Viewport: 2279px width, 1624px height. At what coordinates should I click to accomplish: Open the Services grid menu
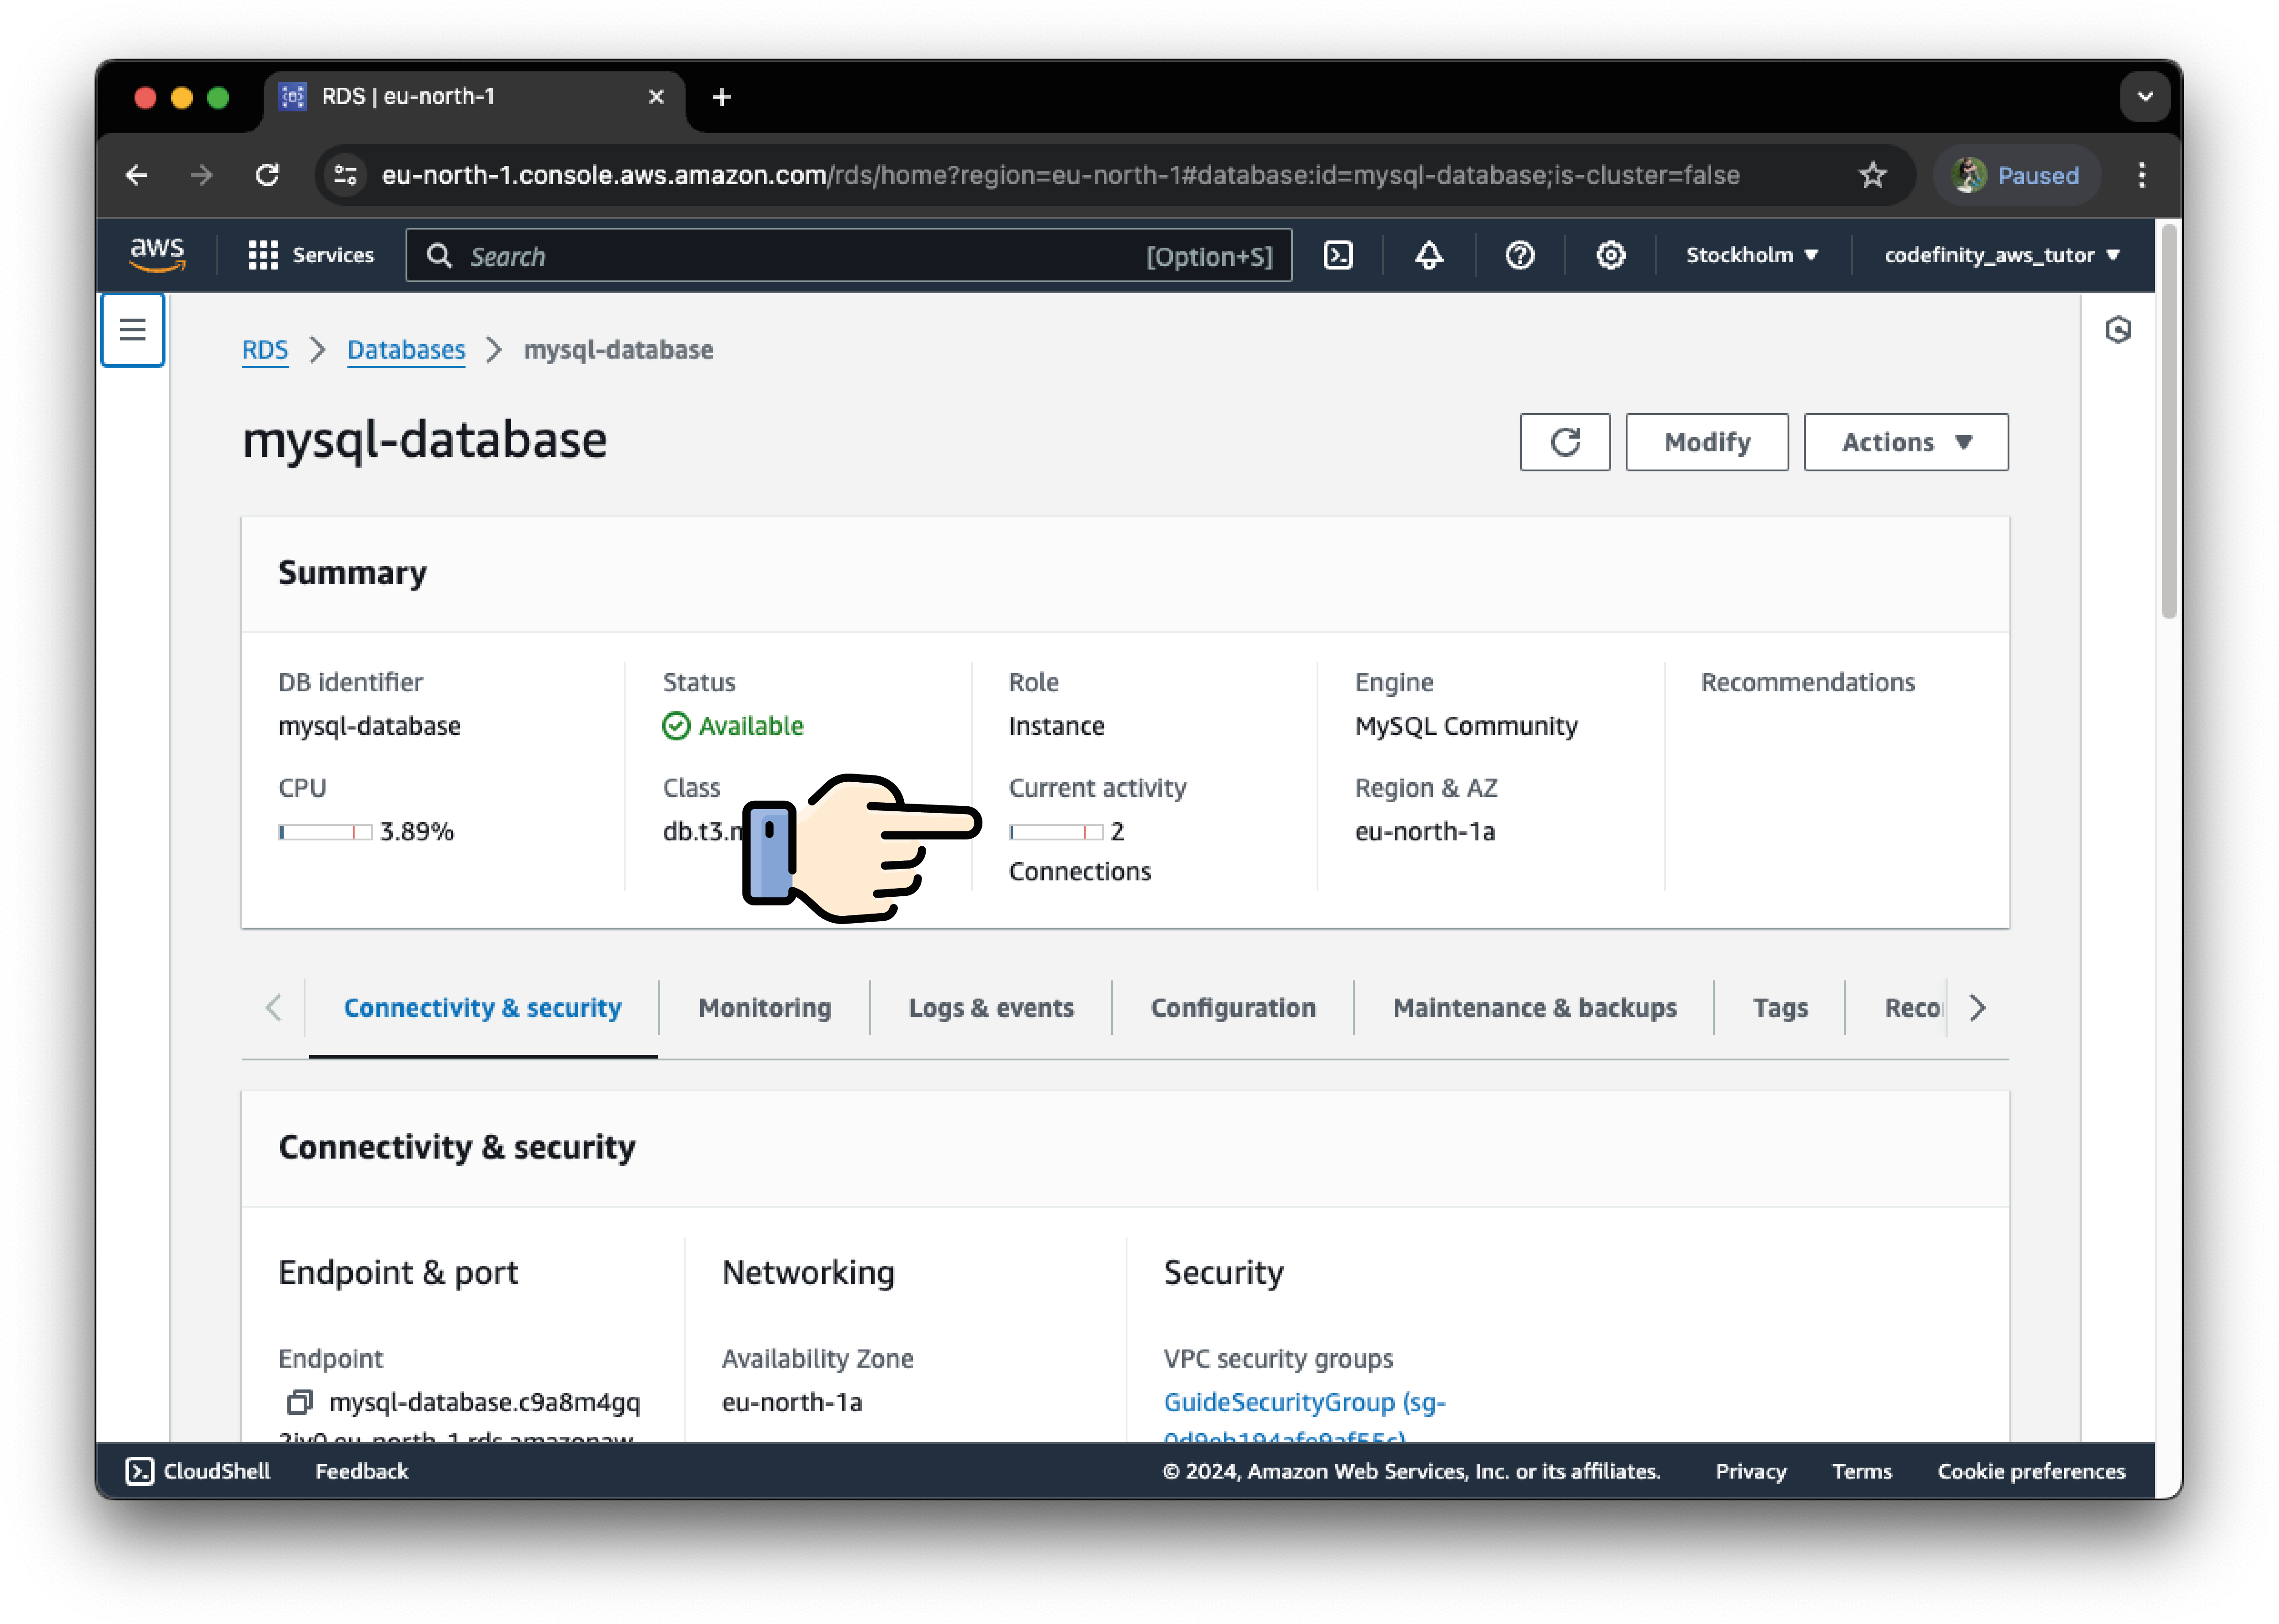(x=311, y=255)
